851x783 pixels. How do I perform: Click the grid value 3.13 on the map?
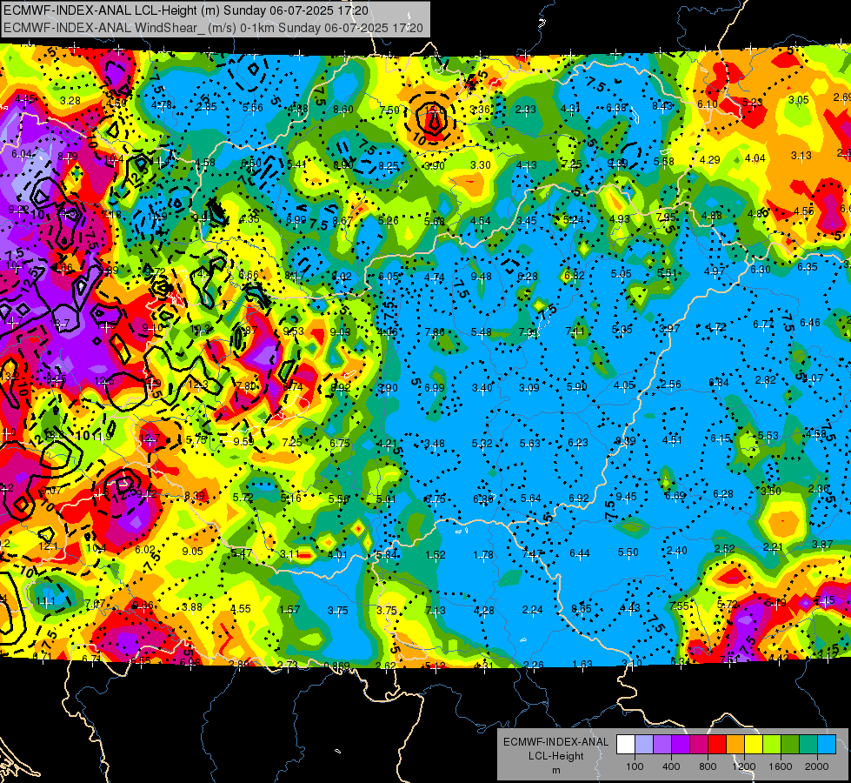[801, 156]
